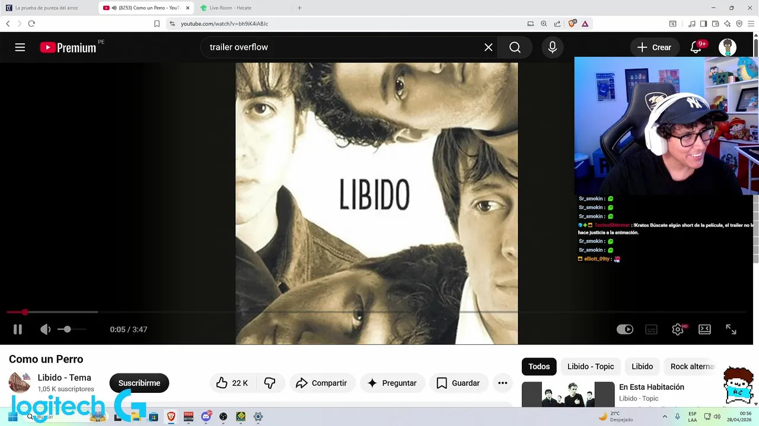759x426 pixels.
Task: Start voice search with the microphone
Action: click(x=552, y=47)
